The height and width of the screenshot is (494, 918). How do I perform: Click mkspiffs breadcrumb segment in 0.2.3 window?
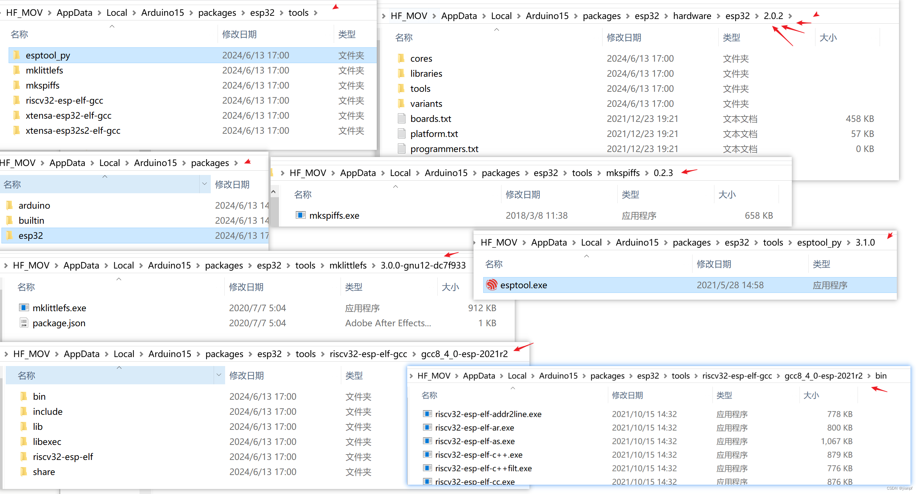[623, 173]
